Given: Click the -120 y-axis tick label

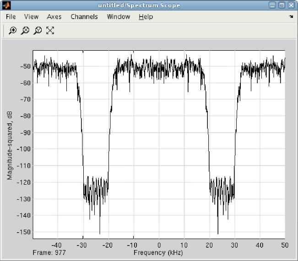Looking at the screenshot, I should click(24, 182).
